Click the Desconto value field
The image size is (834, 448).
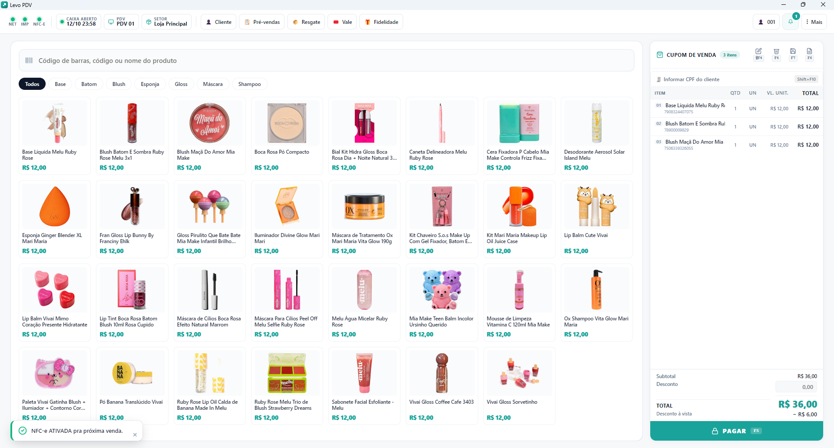pyautogui.click(x=796, y=387)
